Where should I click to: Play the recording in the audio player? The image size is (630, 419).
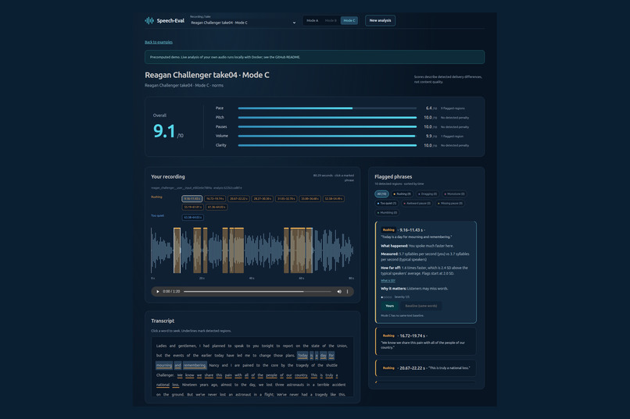(x=158, y=292)
